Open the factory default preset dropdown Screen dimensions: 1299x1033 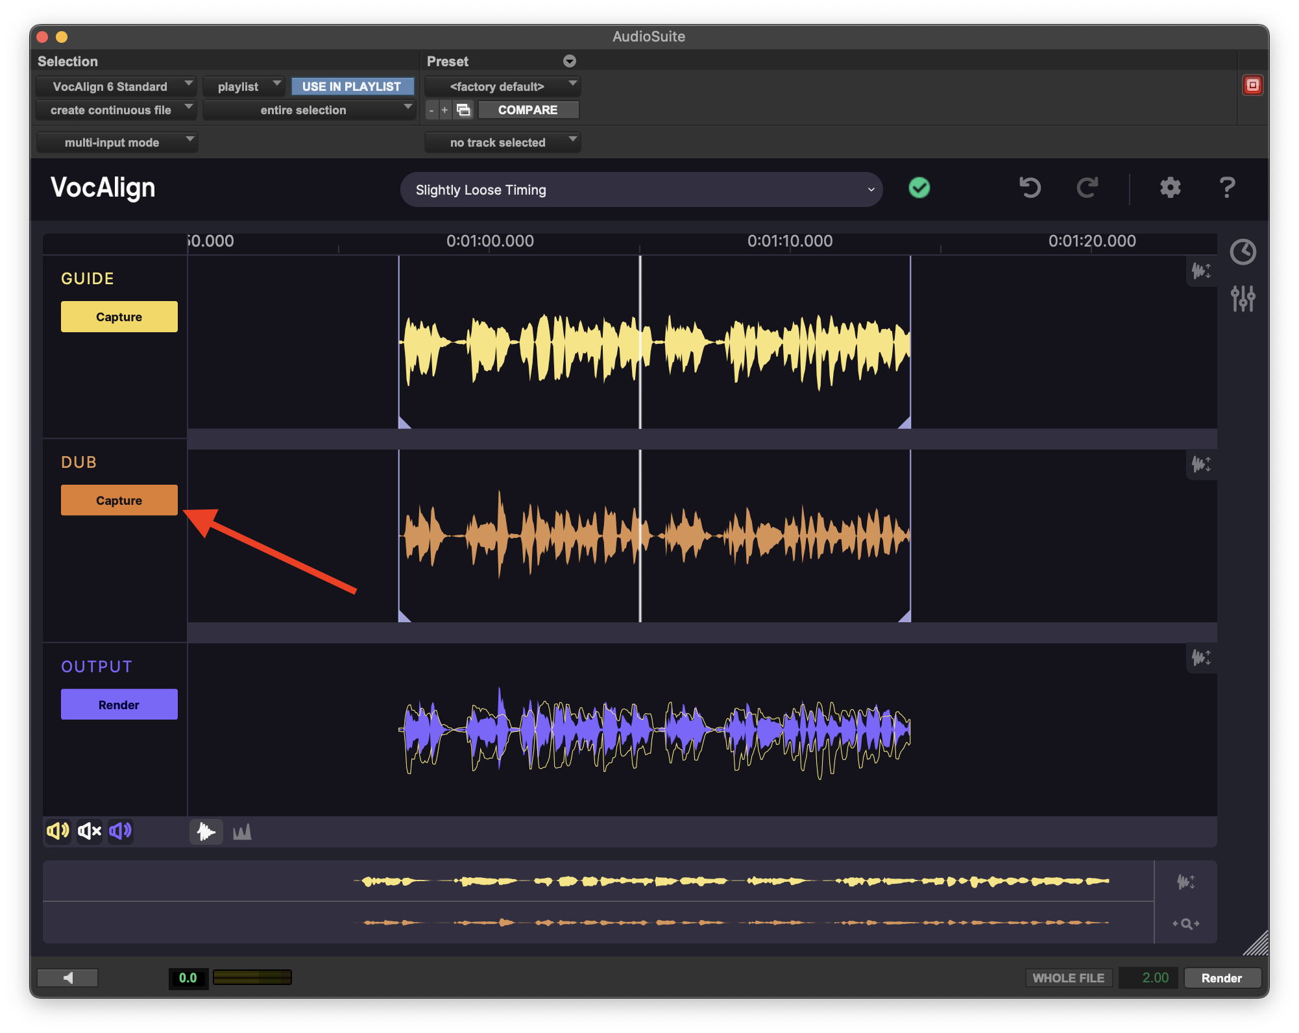[502, 86]
